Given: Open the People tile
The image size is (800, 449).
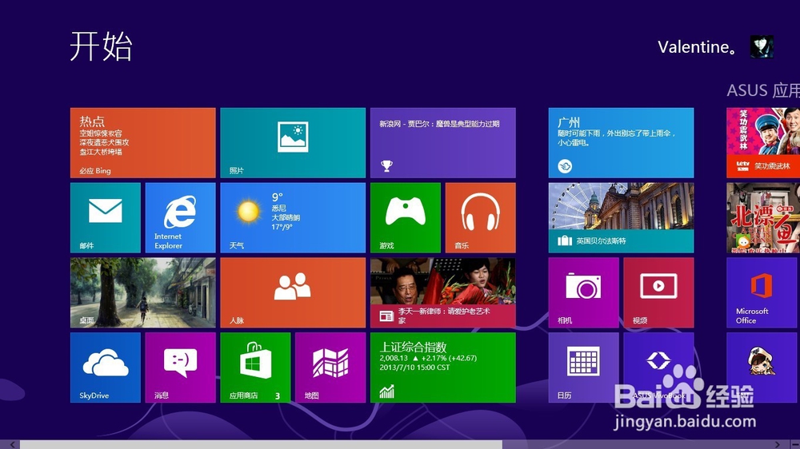Looking at the screenshot, I should [293, 292].
